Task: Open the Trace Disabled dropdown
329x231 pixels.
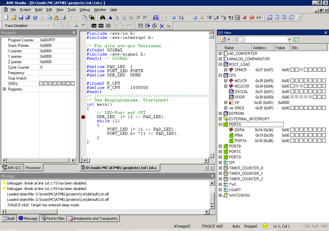Action: point(48,26)
